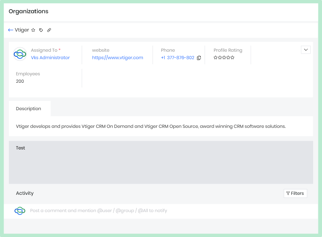Click the Vtiger description paragraph text
Screen dimensions: 322x237
point(151,126)
